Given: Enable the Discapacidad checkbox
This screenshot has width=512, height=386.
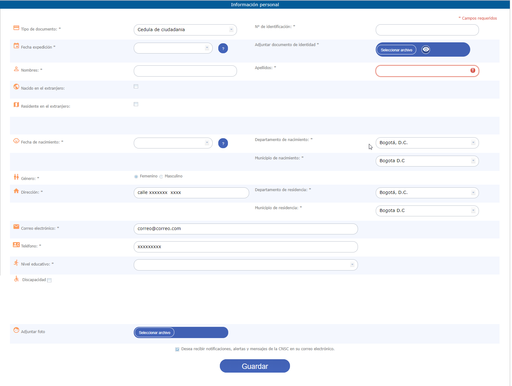Looking at the screenshot, I should (49, 280).
